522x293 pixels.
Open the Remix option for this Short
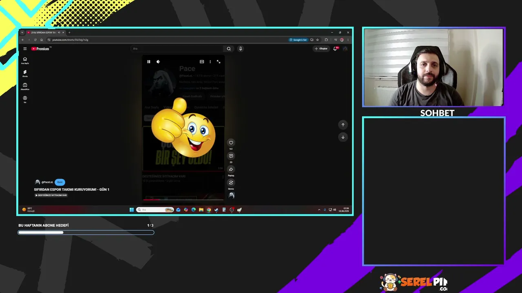(x=231, y=183)
